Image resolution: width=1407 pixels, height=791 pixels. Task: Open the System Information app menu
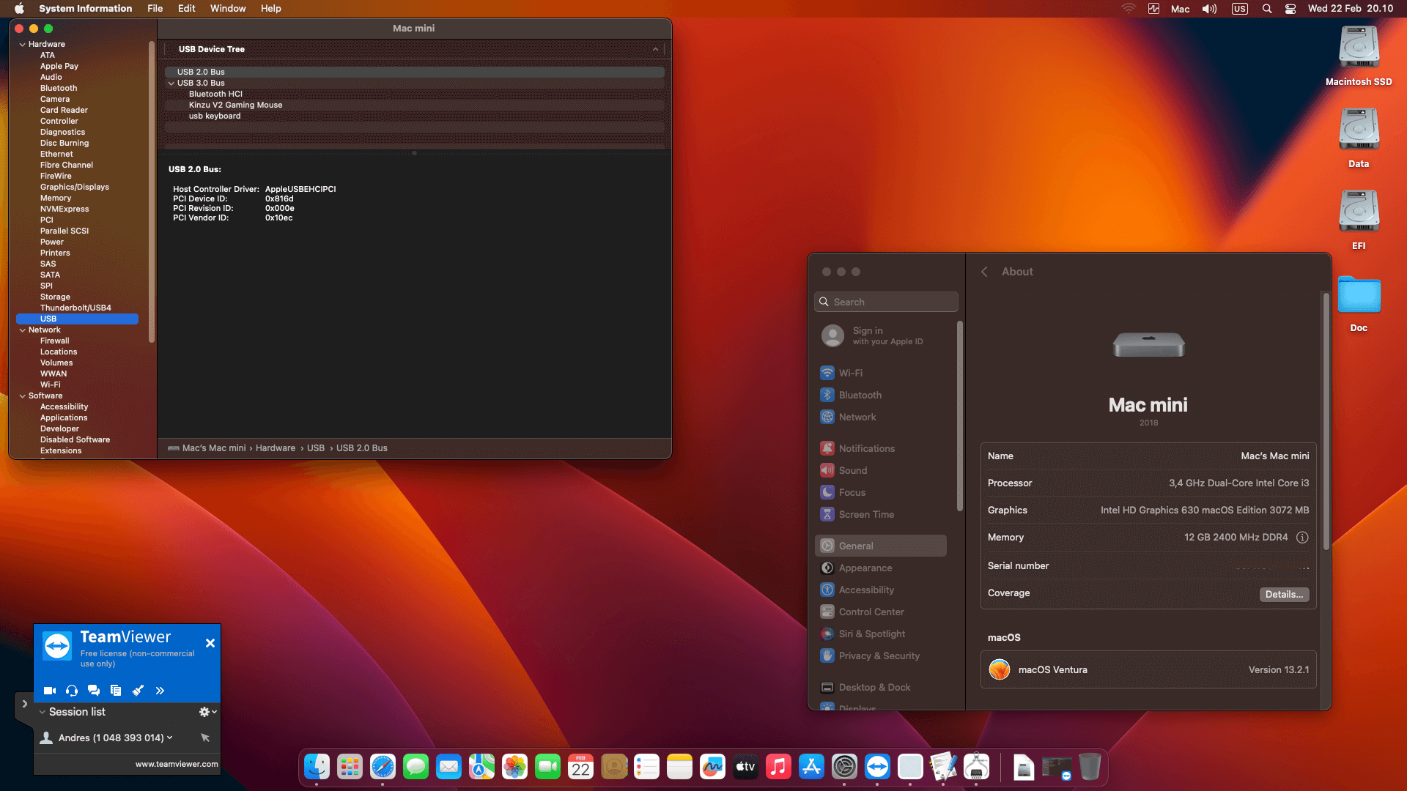pos(86,9)
